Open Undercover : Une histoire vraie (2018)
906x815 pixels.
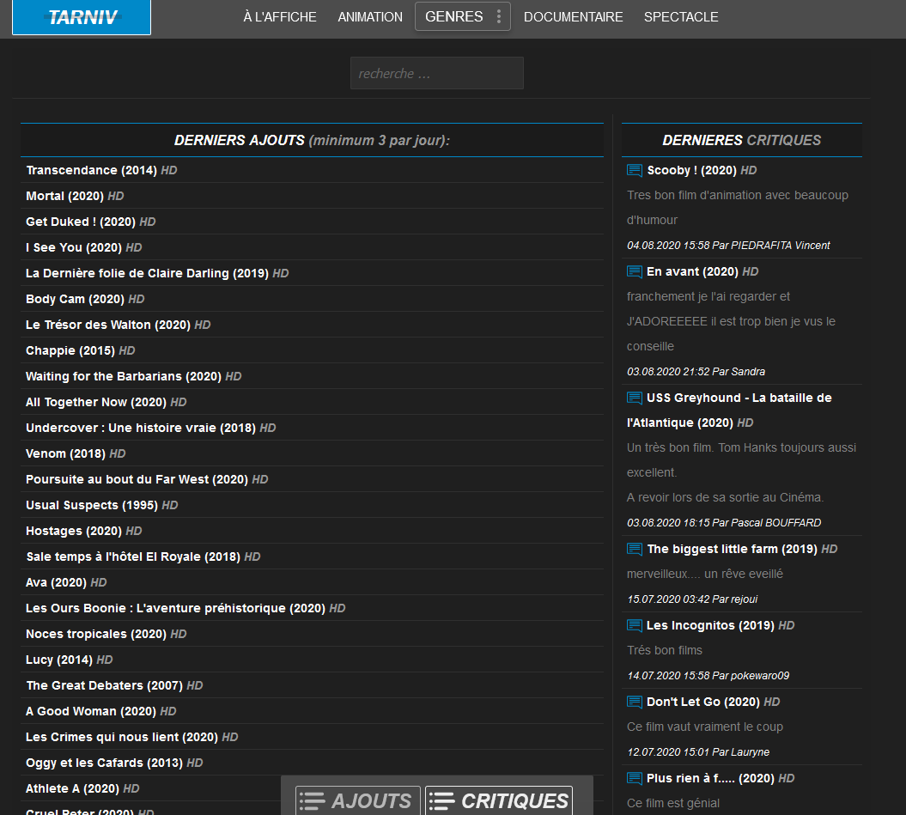coord(151,429)
